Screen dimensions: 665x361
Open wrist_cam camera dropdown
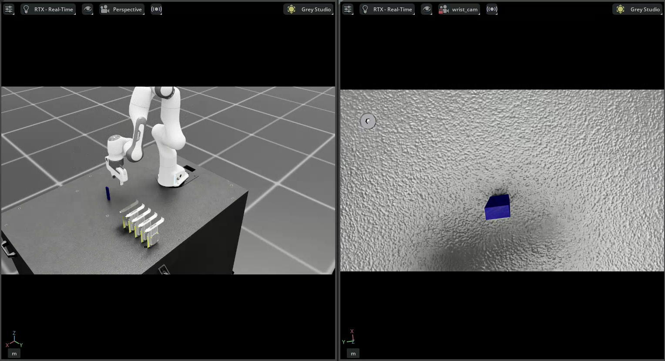pos(459,9)
